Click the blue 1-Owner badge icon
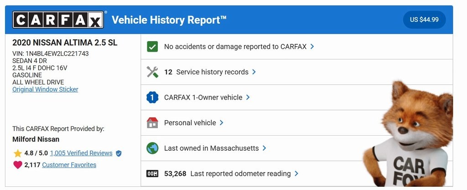 (152, 97)
